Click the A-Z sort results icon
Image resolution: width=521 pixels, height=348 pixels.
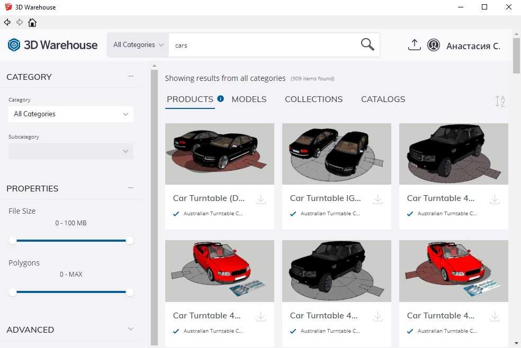500,101
